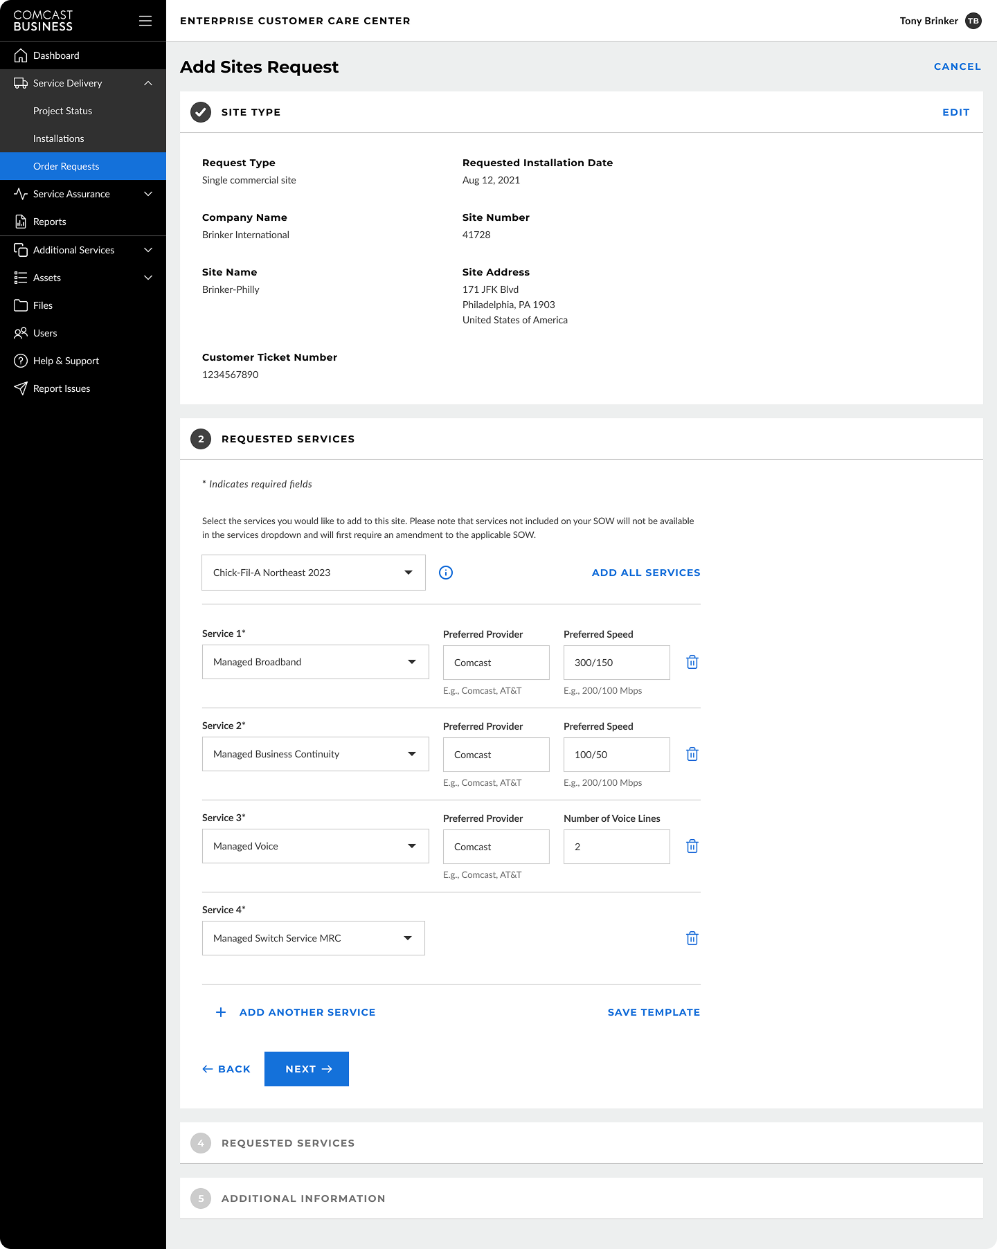Delete Service 4 Managed Switch Service row
The width and height of the screenshot is (997, 1249).
click(x=692, y=938)
